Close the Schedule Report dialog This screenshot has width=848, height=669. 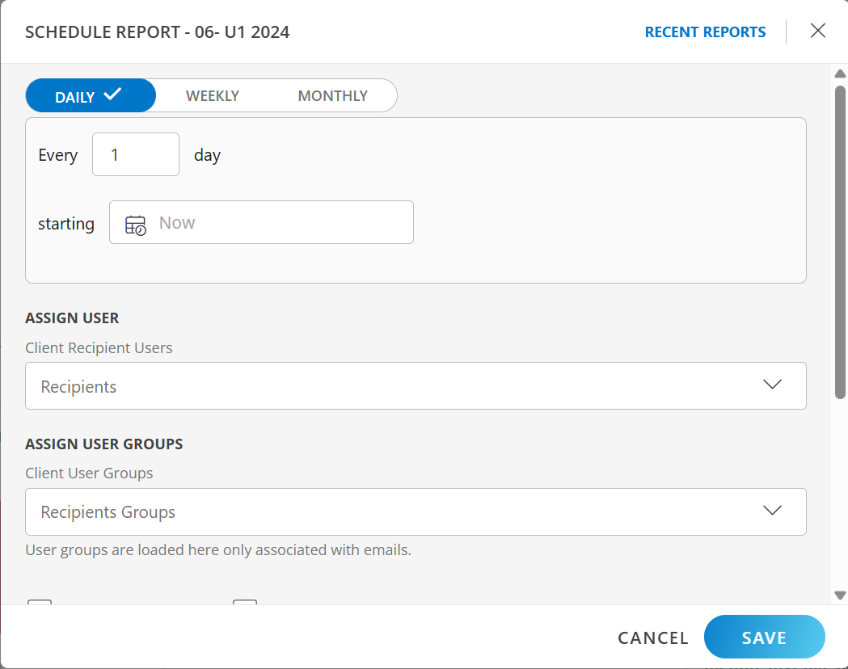[817, 31]
